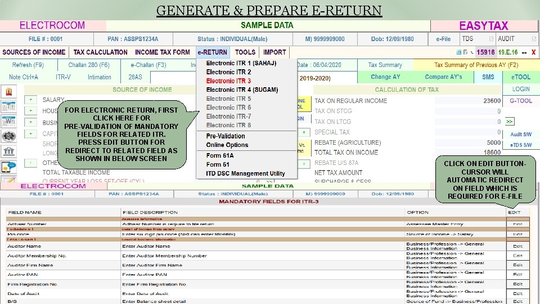Click Edit for Date of Audit row
540x304 pixels.
pos(517,294)
